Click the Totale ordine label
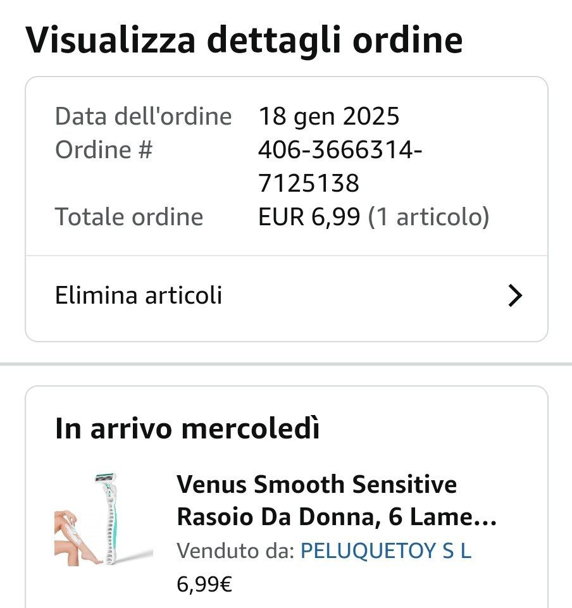Viewport: 572px width, 608px height. [x=129, y=217]
